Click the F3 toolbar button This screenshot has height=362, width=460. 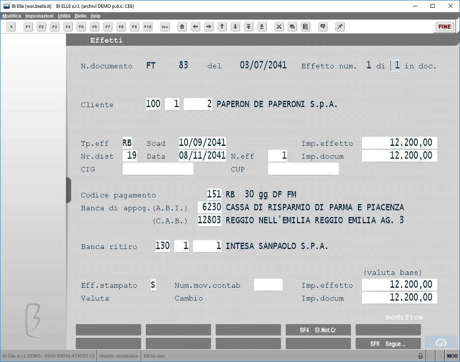point(54,27)
